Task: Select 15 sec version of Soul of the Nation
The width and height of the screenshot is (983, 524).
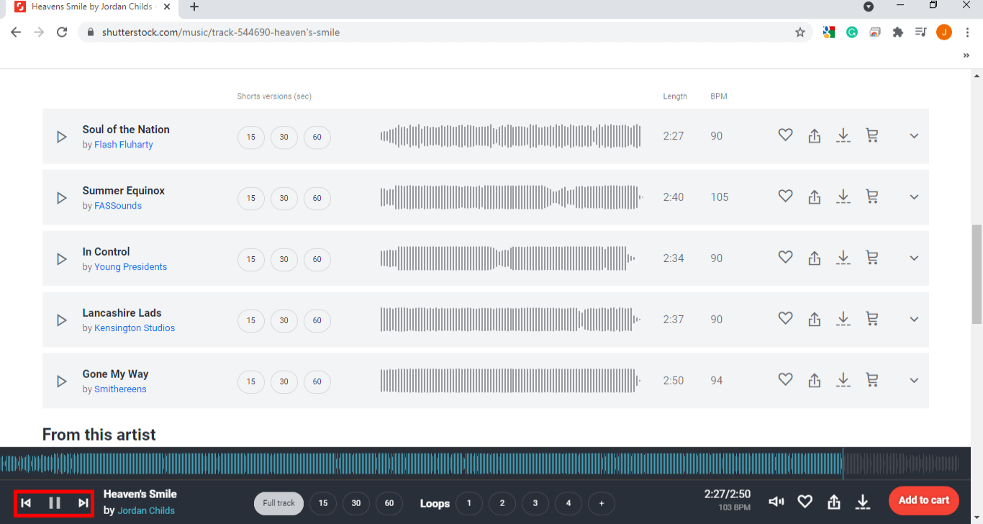Action: tap(251, 137)
